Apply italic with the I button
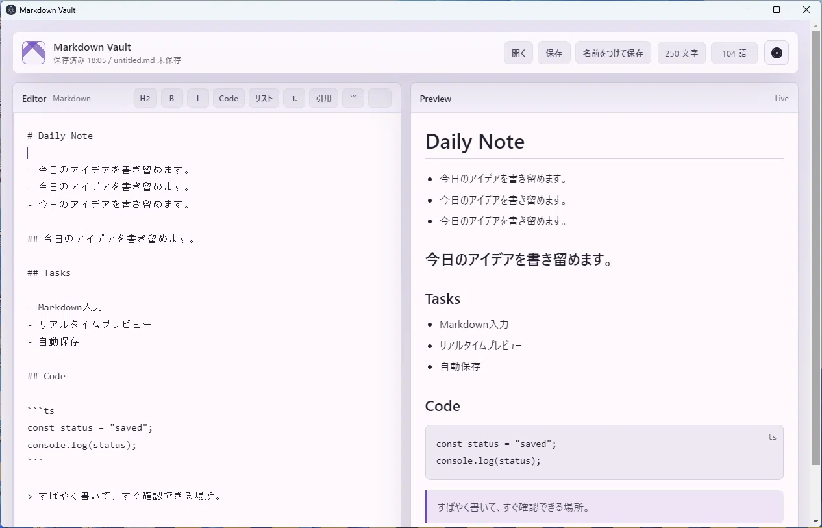Screen dimensions: 822x528 (198, 99)
